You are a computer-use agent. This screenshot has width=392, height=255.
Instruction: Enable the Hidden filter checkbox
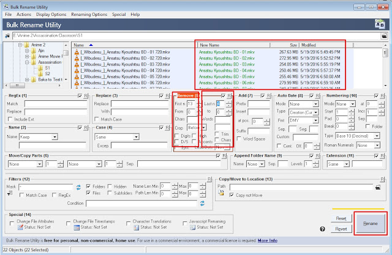point(110,186)
